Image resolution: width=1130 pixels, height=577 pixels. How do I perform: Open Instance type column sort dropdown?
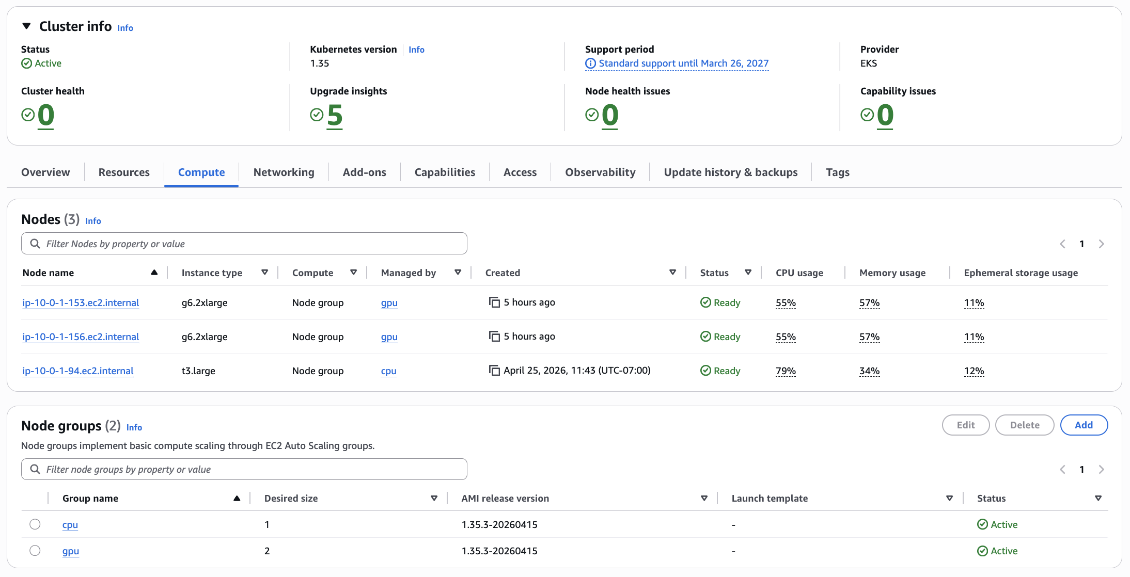point(264,273)
